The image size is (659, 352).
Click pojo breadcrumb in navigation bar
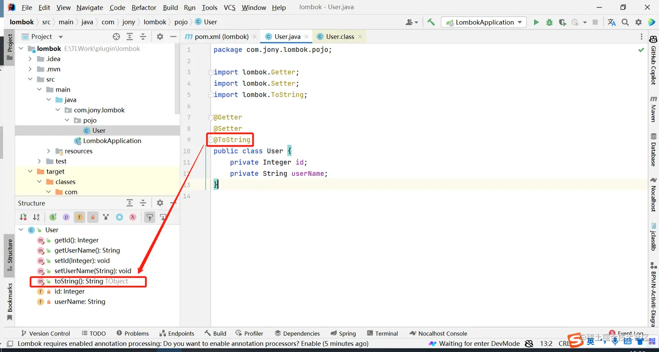tap(181, 22)
